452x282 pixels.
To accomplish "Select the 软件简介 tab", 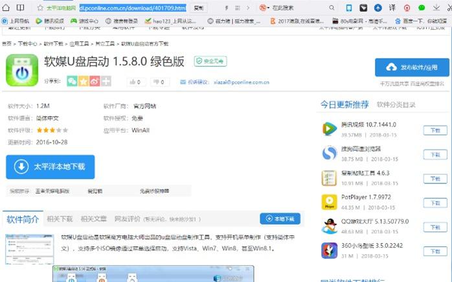I will 23,219.
